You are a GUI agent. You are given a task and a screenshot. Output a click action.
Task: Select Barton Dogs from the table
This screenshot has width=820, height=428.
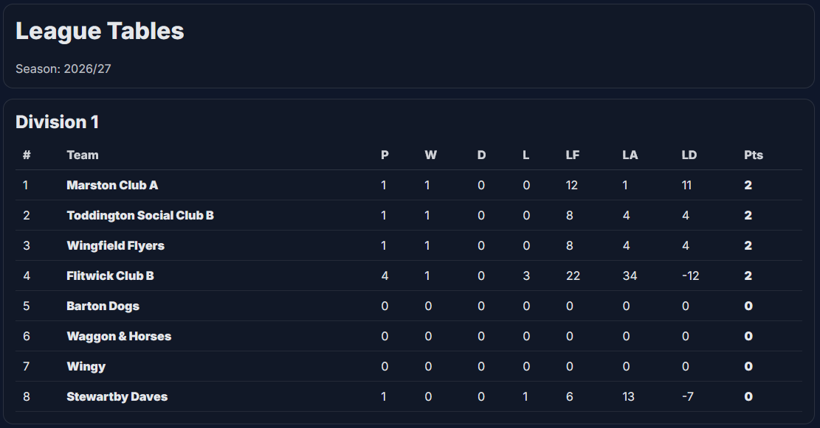[x=103, y=306]
